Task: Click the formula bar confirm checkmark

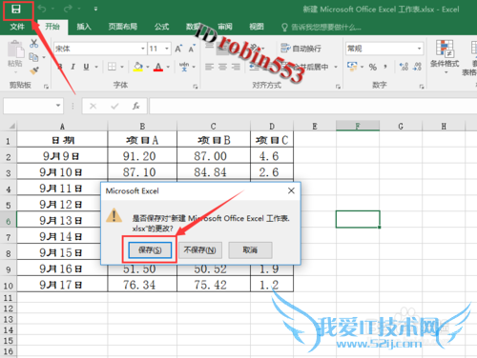Action: pos(114,106)
